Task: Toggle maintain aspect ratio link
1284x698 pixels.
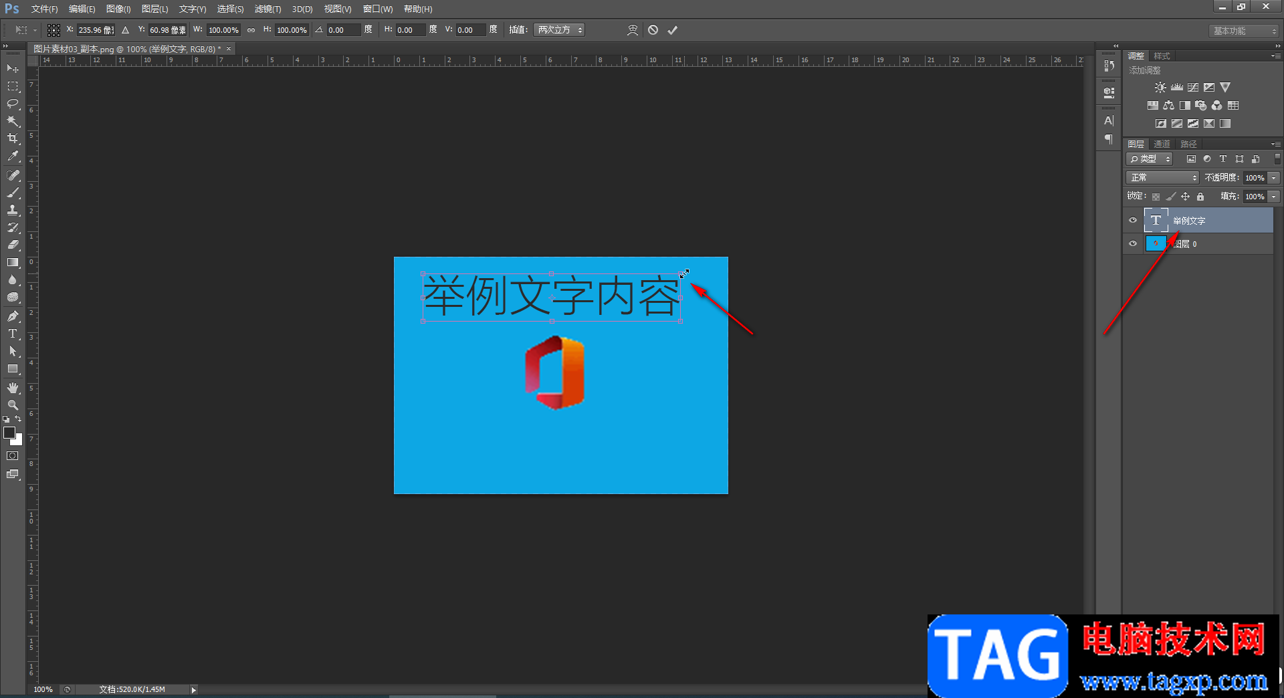Action: (251, 30)
